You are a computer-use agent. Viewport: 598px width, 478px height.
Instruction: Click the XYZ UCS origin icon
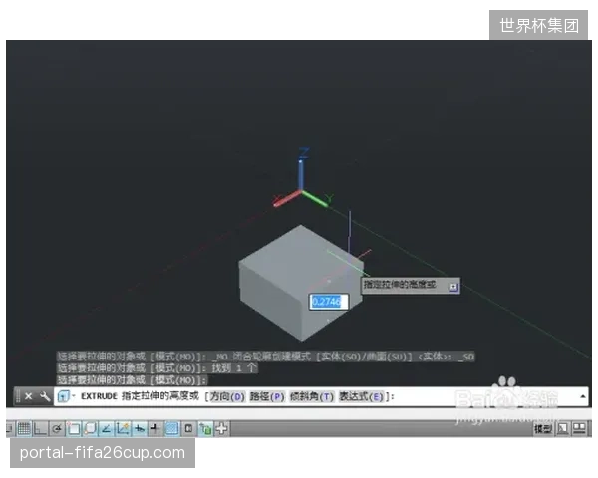[301, 180]
